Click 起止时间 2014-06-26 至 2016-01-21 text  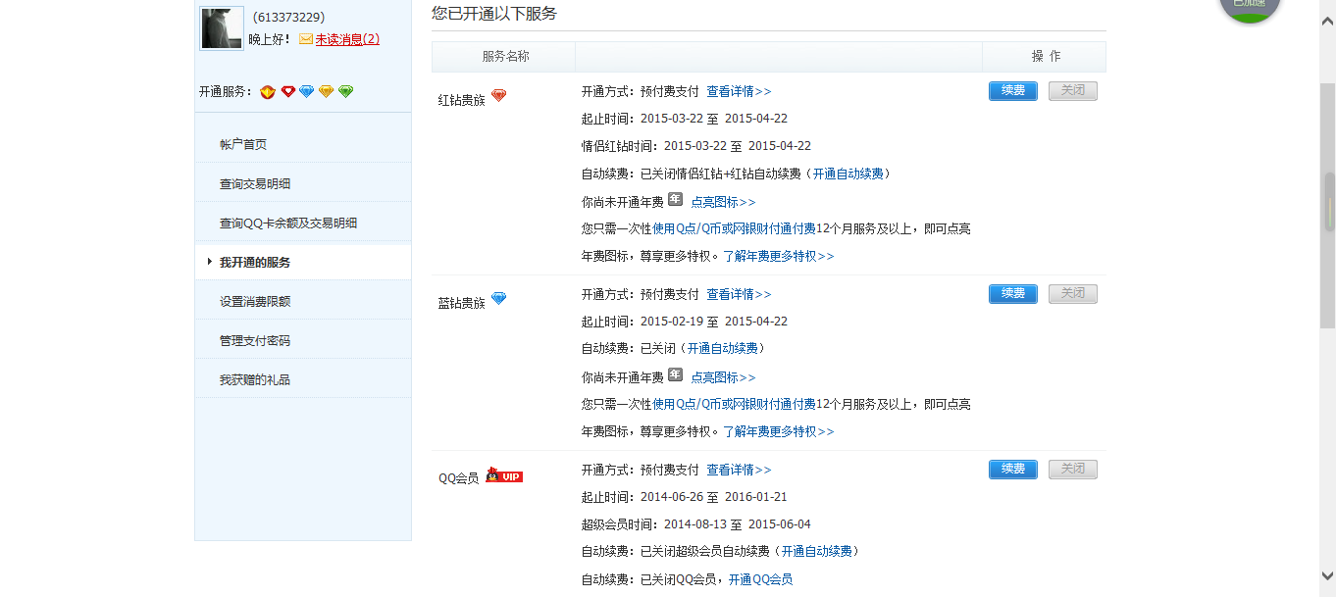click(685, 497)
